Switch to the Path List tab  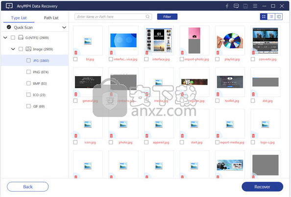[x=51, y=18]
